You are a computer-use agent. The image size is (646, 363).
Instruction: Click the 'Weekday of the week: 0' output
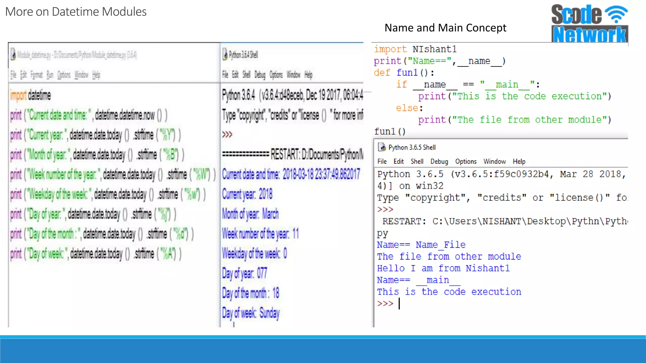coord(255,253)
